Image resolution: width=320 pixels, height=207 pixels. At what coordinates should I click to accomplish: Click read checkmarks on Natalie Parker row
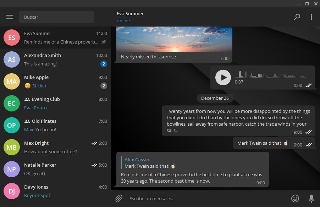pyautogui.click(x=94, y=165)
